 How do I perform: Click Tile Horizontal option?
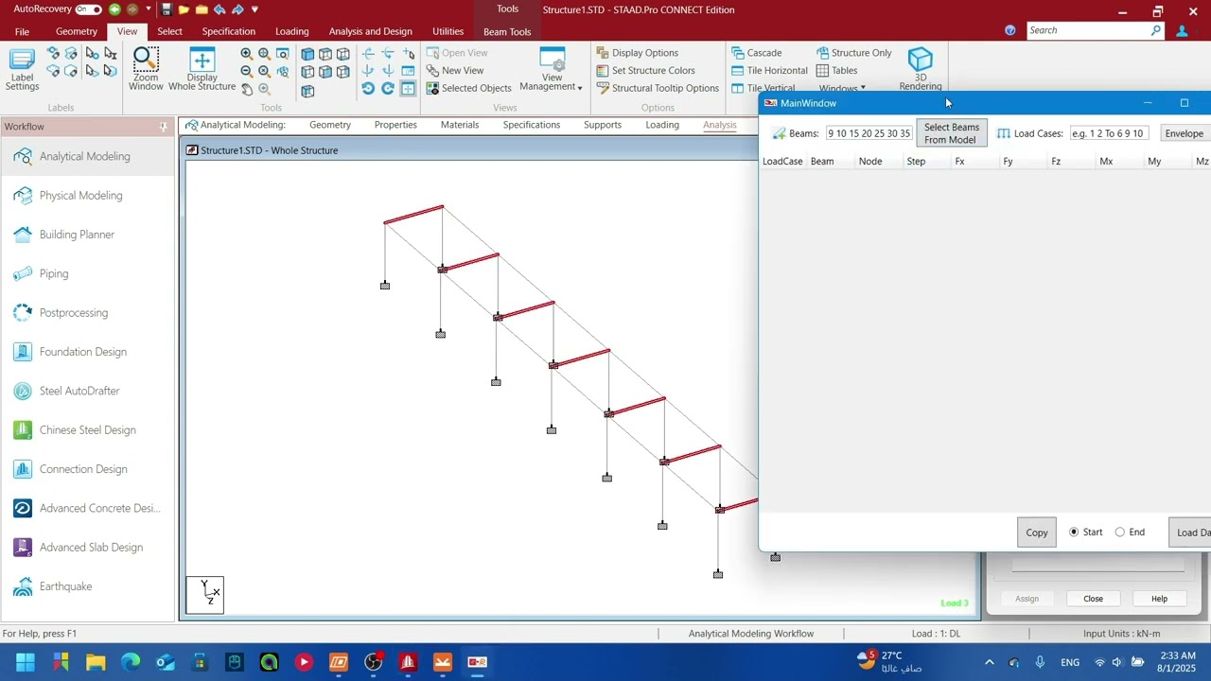pos(770,71)
